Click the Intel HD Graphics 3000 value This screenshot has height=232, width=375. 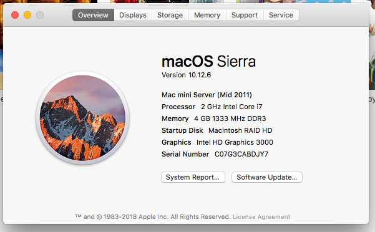click(x=235, y=142)
